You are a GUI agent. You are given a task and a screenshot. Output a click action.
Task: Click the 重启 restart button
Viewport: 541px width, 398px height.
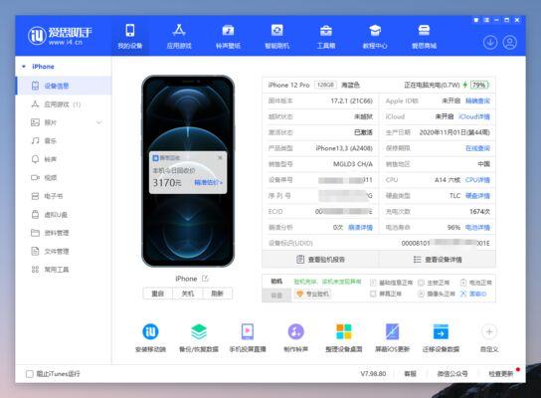(158, 294)
